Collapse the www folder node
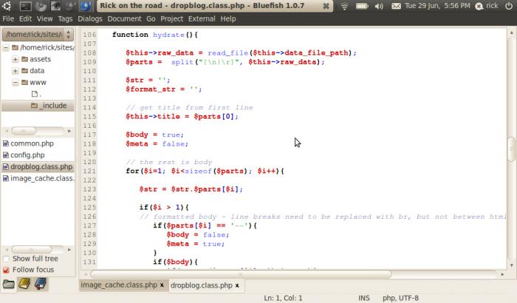Screen dimensions: 517x303 (16, 83)
